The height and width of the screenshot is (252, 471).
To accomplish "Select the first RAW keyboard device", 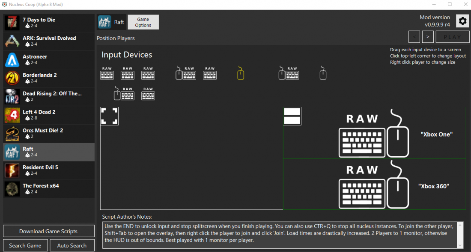I will pyautogui.click(x=107, y=73).
